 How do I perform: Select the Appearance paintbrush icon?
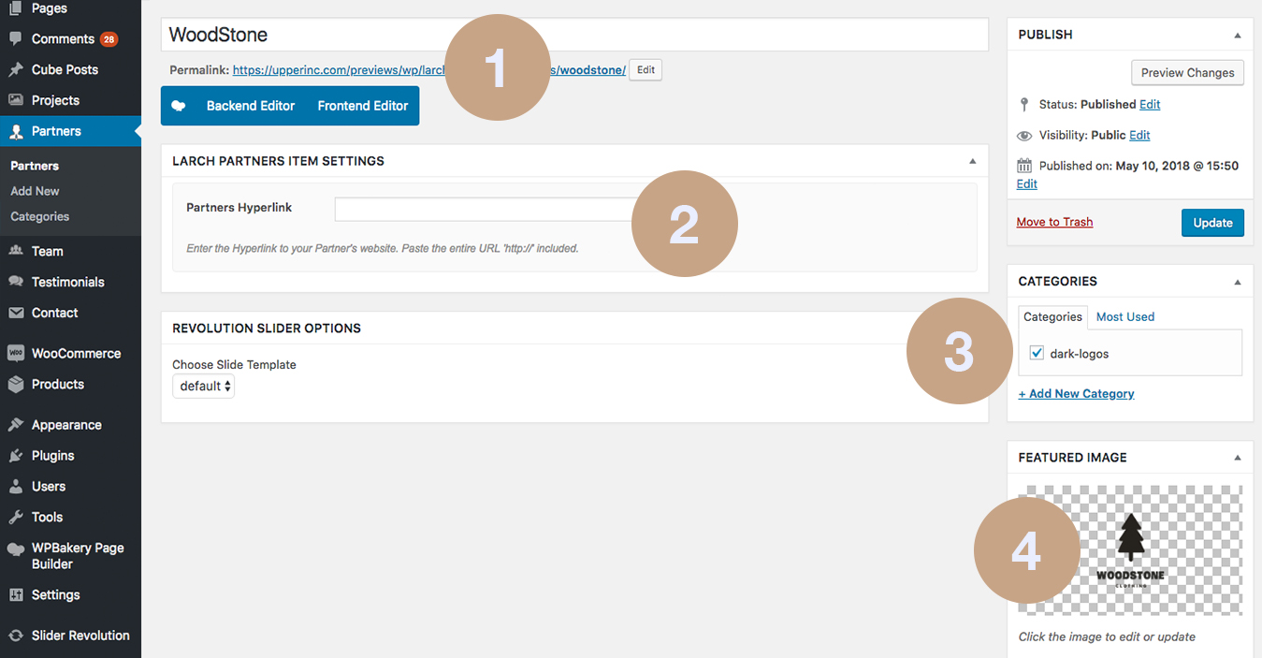[16, 425]
